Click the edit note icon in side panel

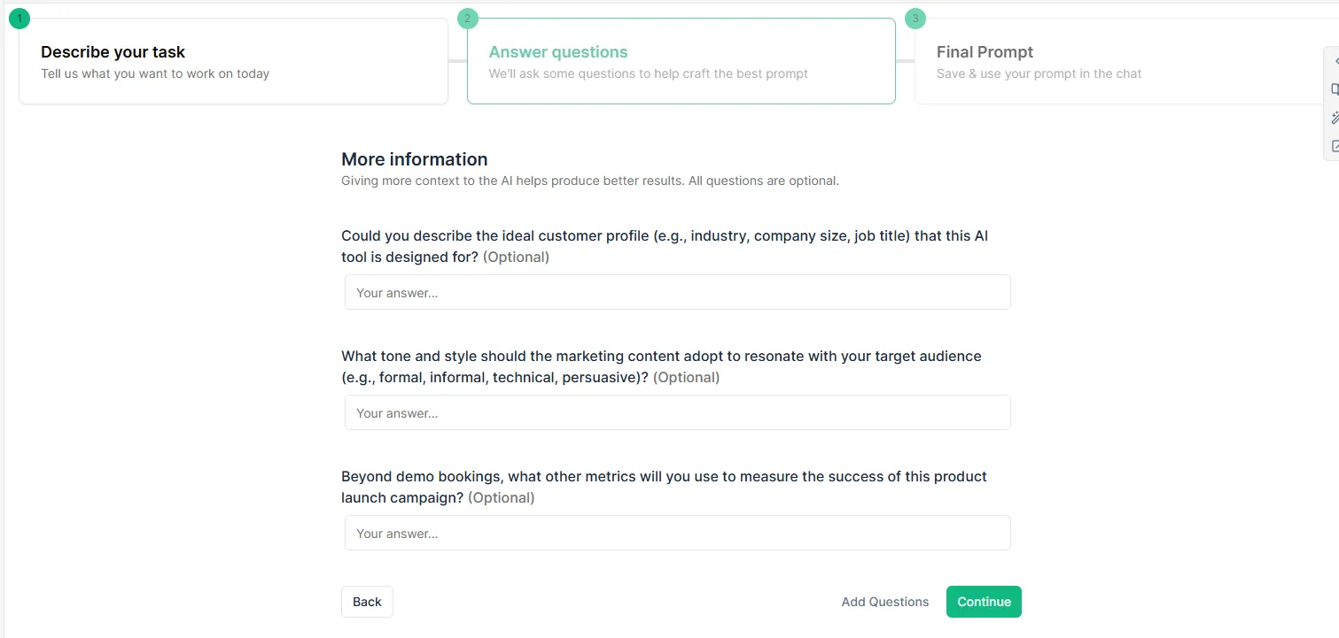click(1335, 146)
